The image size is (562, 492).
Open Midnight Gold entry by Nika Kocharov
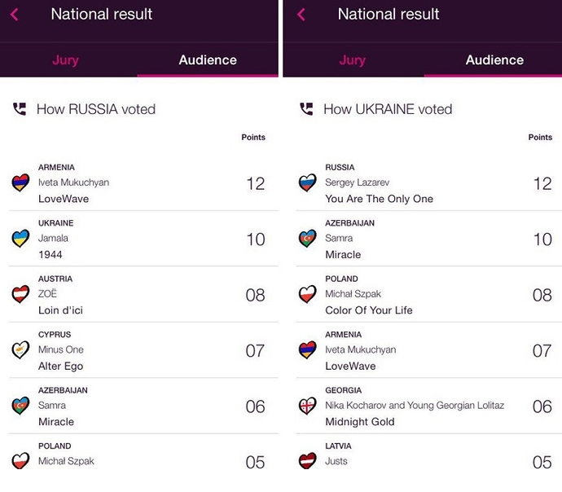pyautogui.click(x=428, y=406)
